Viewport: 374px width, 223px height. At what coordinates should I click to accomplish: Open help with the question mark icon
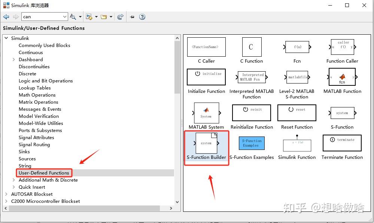(142, 17)
